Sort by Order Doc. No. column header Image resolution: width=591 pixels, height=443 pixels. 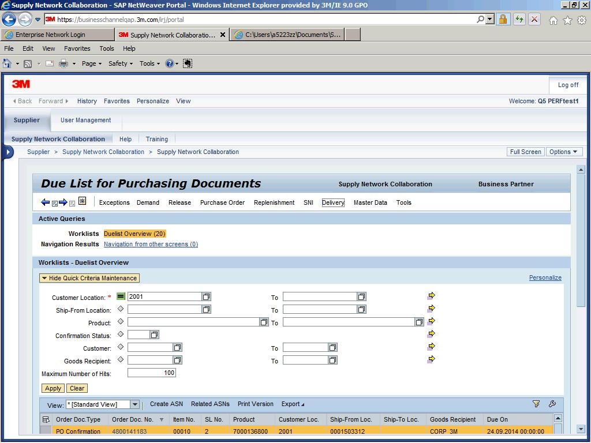(133, 419)
